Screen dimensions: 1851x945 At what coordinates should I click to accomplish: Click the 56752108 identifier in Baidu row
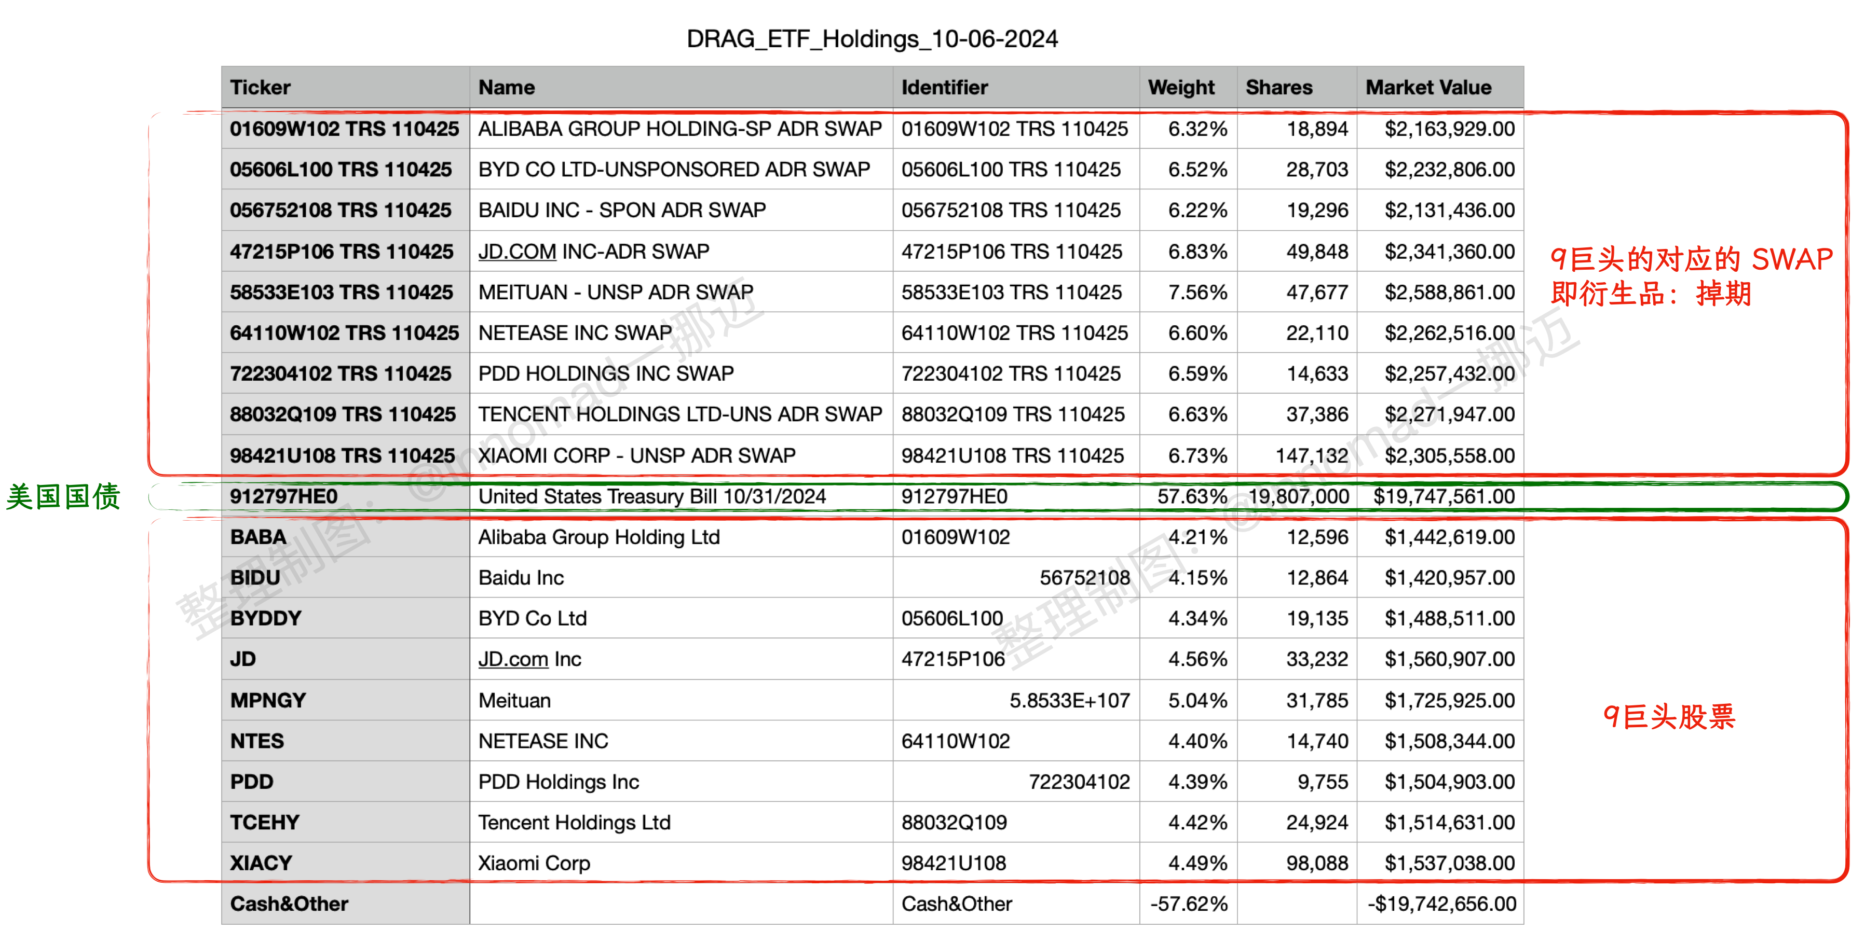tap(1084, 578)
